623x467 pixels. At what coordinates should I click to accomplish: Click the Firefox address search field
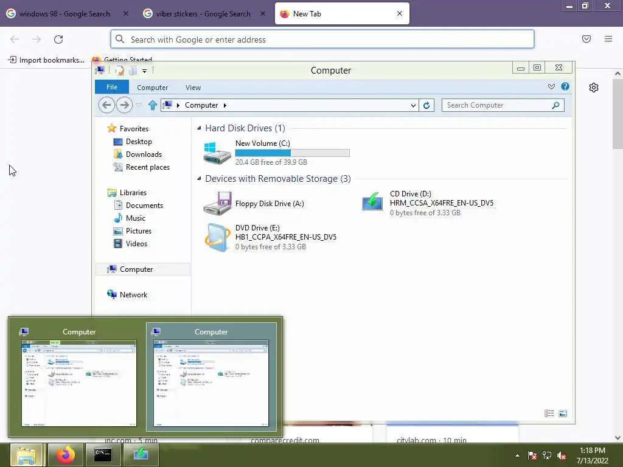coord(322,40)
